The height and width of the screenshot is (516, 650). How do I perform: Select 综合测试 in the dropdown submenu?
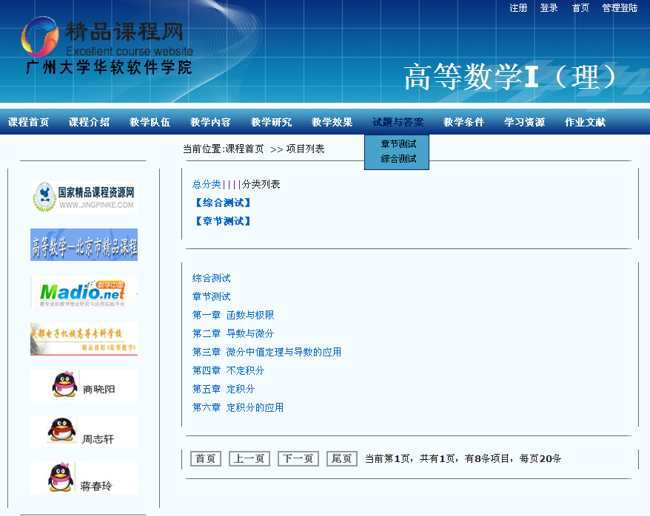pos(398,159)
